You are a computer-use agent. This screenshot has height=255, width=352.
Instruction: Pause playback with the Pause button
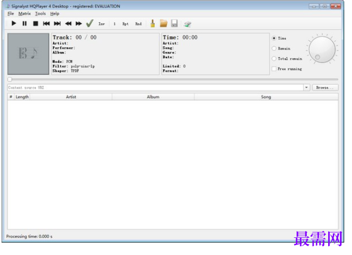[x=24, y=23]
